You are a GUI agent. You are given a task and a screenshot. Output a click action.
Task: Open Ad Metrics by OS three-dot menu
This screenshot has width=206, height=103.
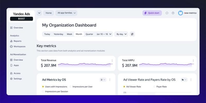click(x=110, y=80)
